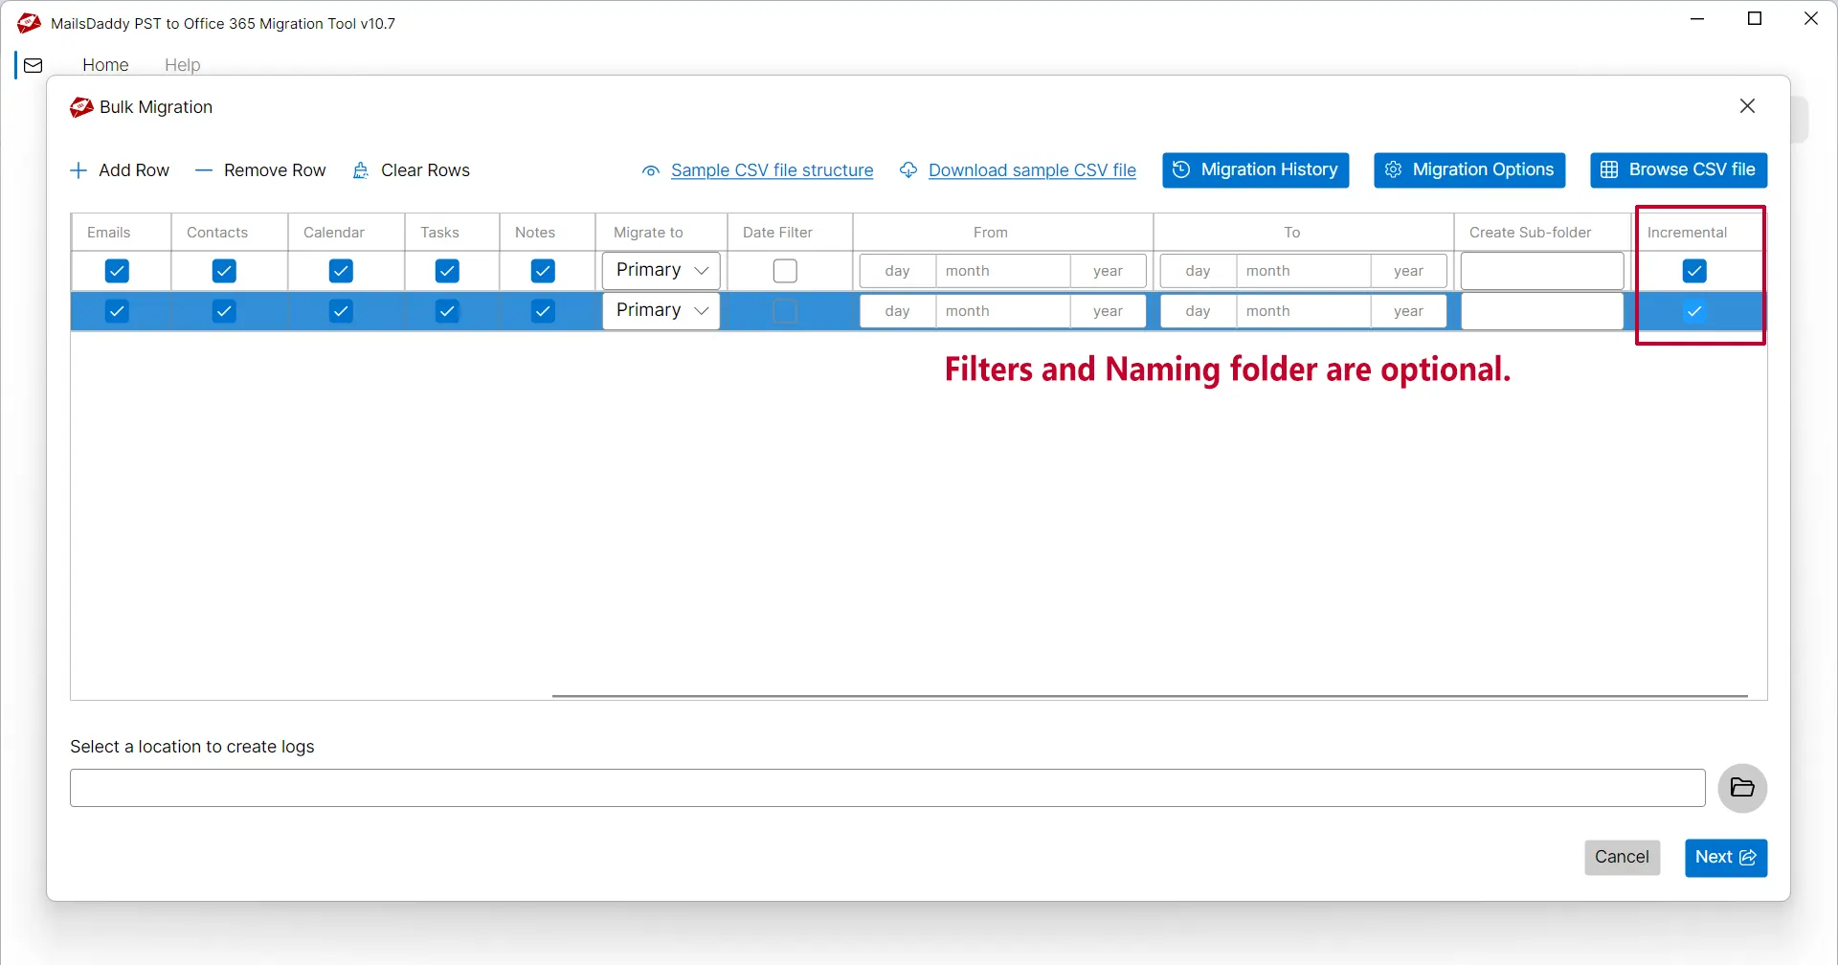This screenshot has width=1838, height=965.
Task: Click the cloud download icon
Action: [x=908, y=170]
